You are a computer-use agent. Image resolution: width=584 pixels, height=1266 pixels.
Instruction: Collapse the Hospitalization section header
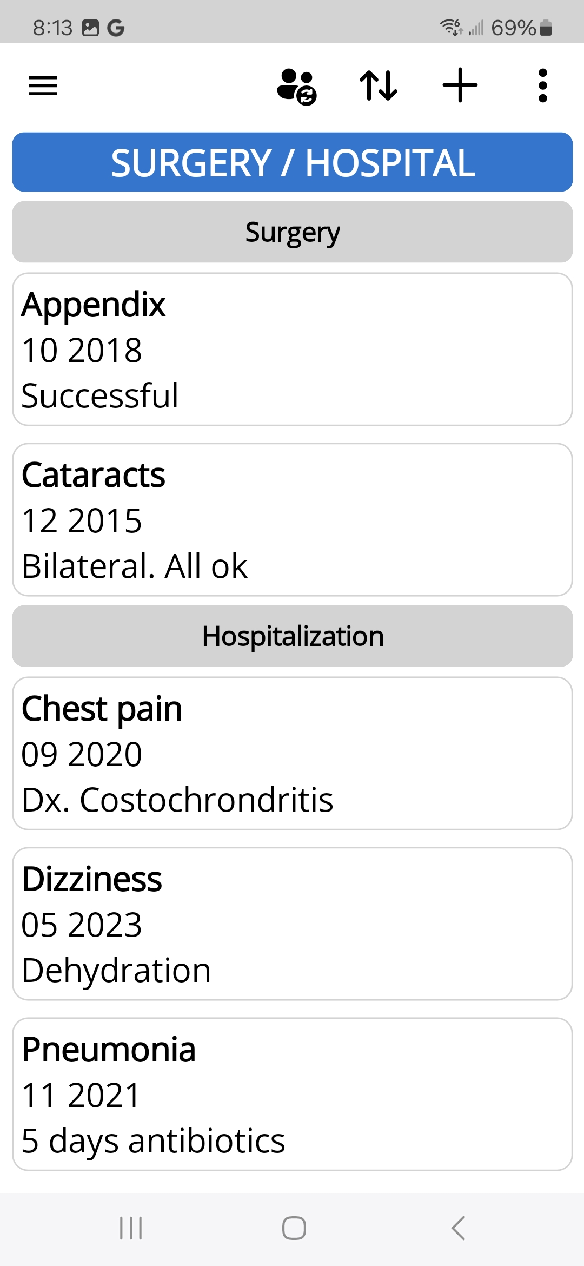293,636
